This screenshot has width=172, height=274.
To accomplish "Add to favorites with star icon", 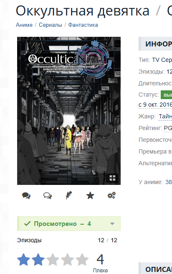I will point(90,195).
